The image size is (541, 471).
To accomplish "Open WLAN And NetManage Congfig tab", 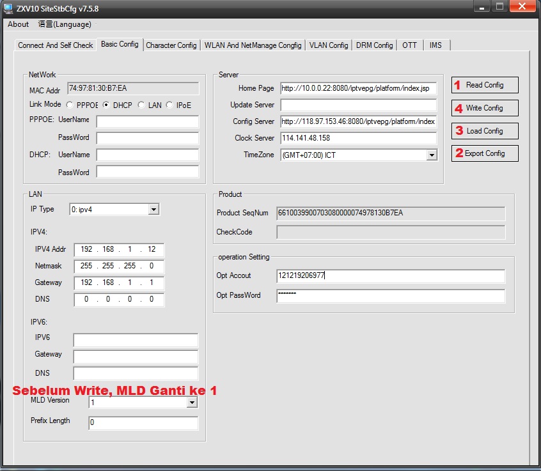I will [253, 45].
